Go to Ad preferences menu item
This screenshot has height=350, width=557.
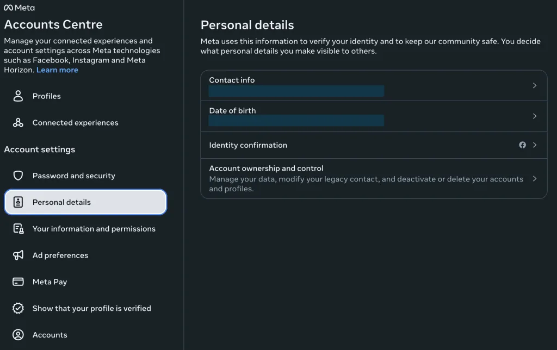click(60, 255)
